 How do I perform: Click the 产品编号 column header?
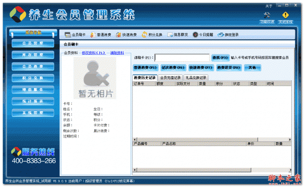coord(147,144)
